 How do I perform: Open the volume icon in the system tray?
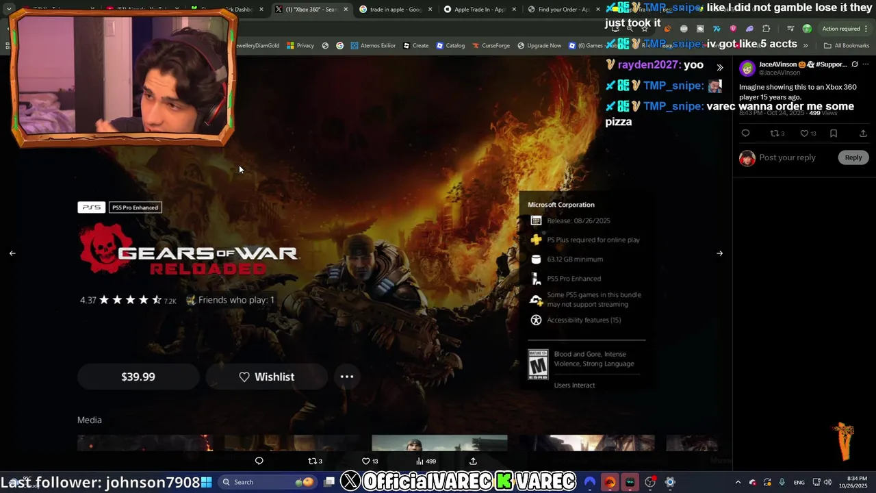(827, 482)
